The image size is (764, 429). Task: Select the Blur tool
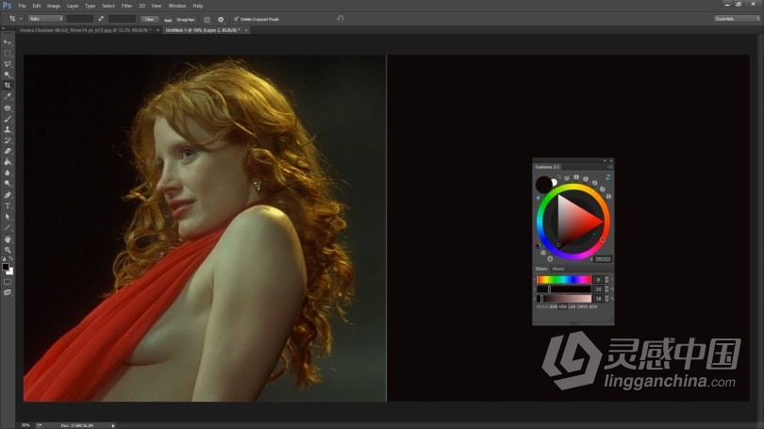(x=8, y=173)
